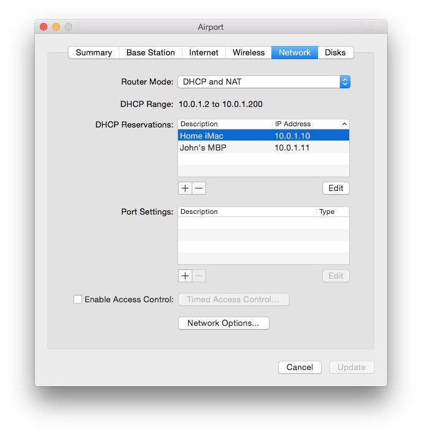Go to the Wireless tab

coord(248,52)
